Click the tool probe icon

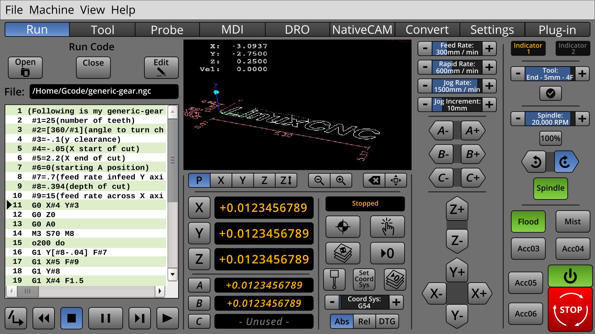tap(334, 279)
